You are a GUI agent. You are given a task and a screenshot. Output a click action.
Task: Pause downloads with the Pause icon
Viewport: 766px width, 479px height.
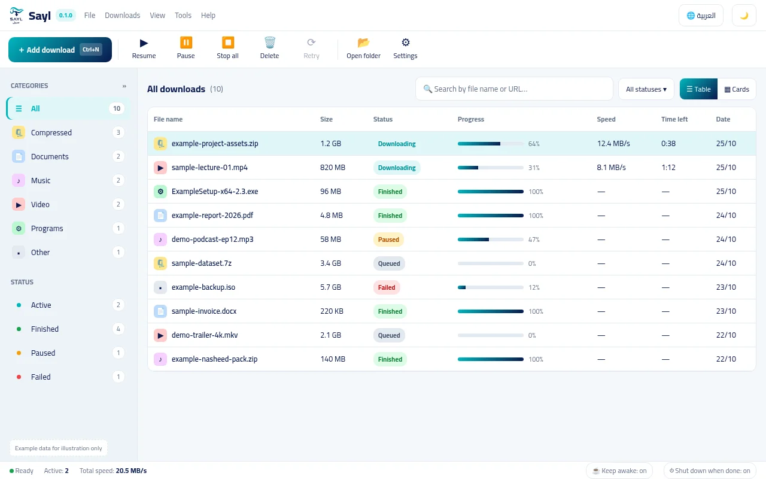coord(186,43)
